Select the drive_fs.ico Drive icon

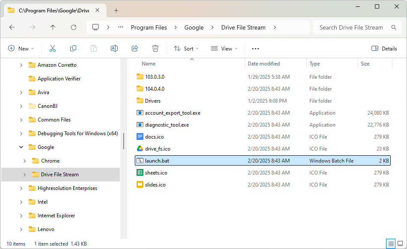coord(140,148)
